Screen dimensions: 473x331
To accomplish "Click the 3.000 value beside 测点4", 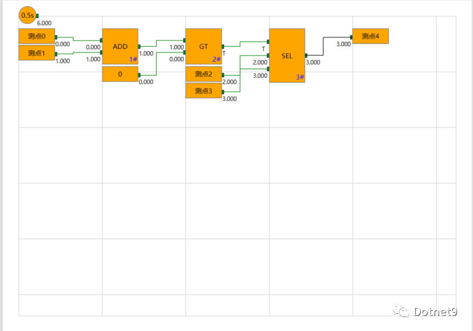I will coord(343,45).
